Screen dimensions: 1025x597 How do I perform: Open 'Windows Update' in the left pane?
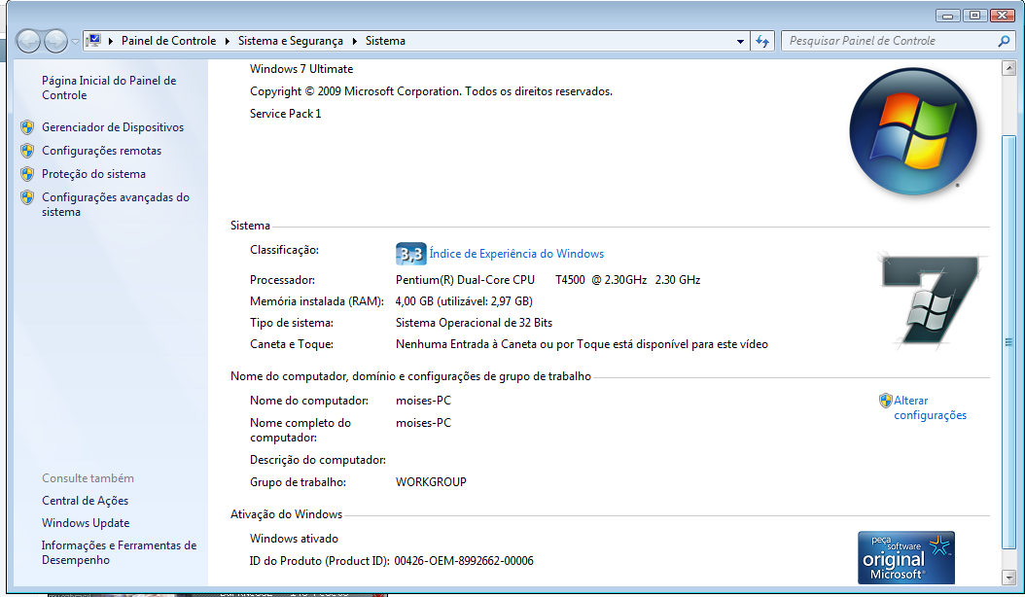click(x=86, y=523)
